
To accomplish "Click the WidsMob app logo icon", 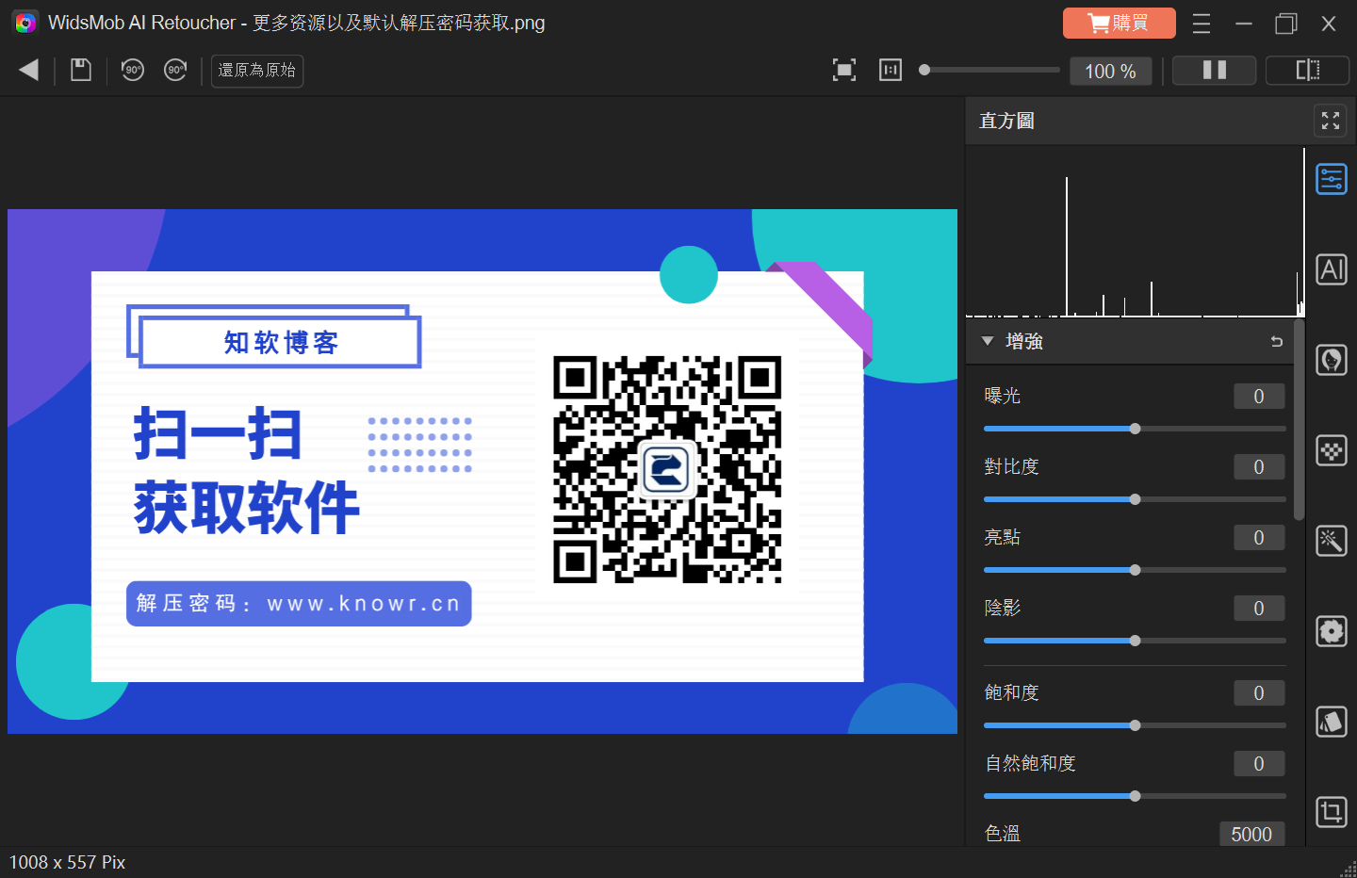I will (x=25, y=23).
